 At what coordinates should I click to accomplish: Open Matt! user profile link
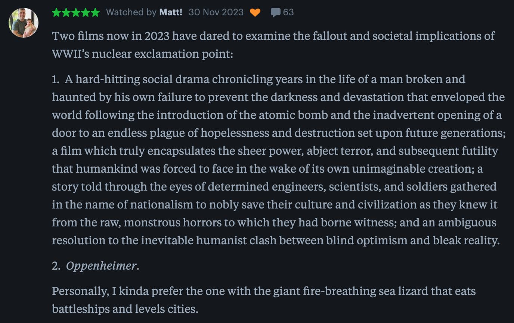[x=171, y=12]
